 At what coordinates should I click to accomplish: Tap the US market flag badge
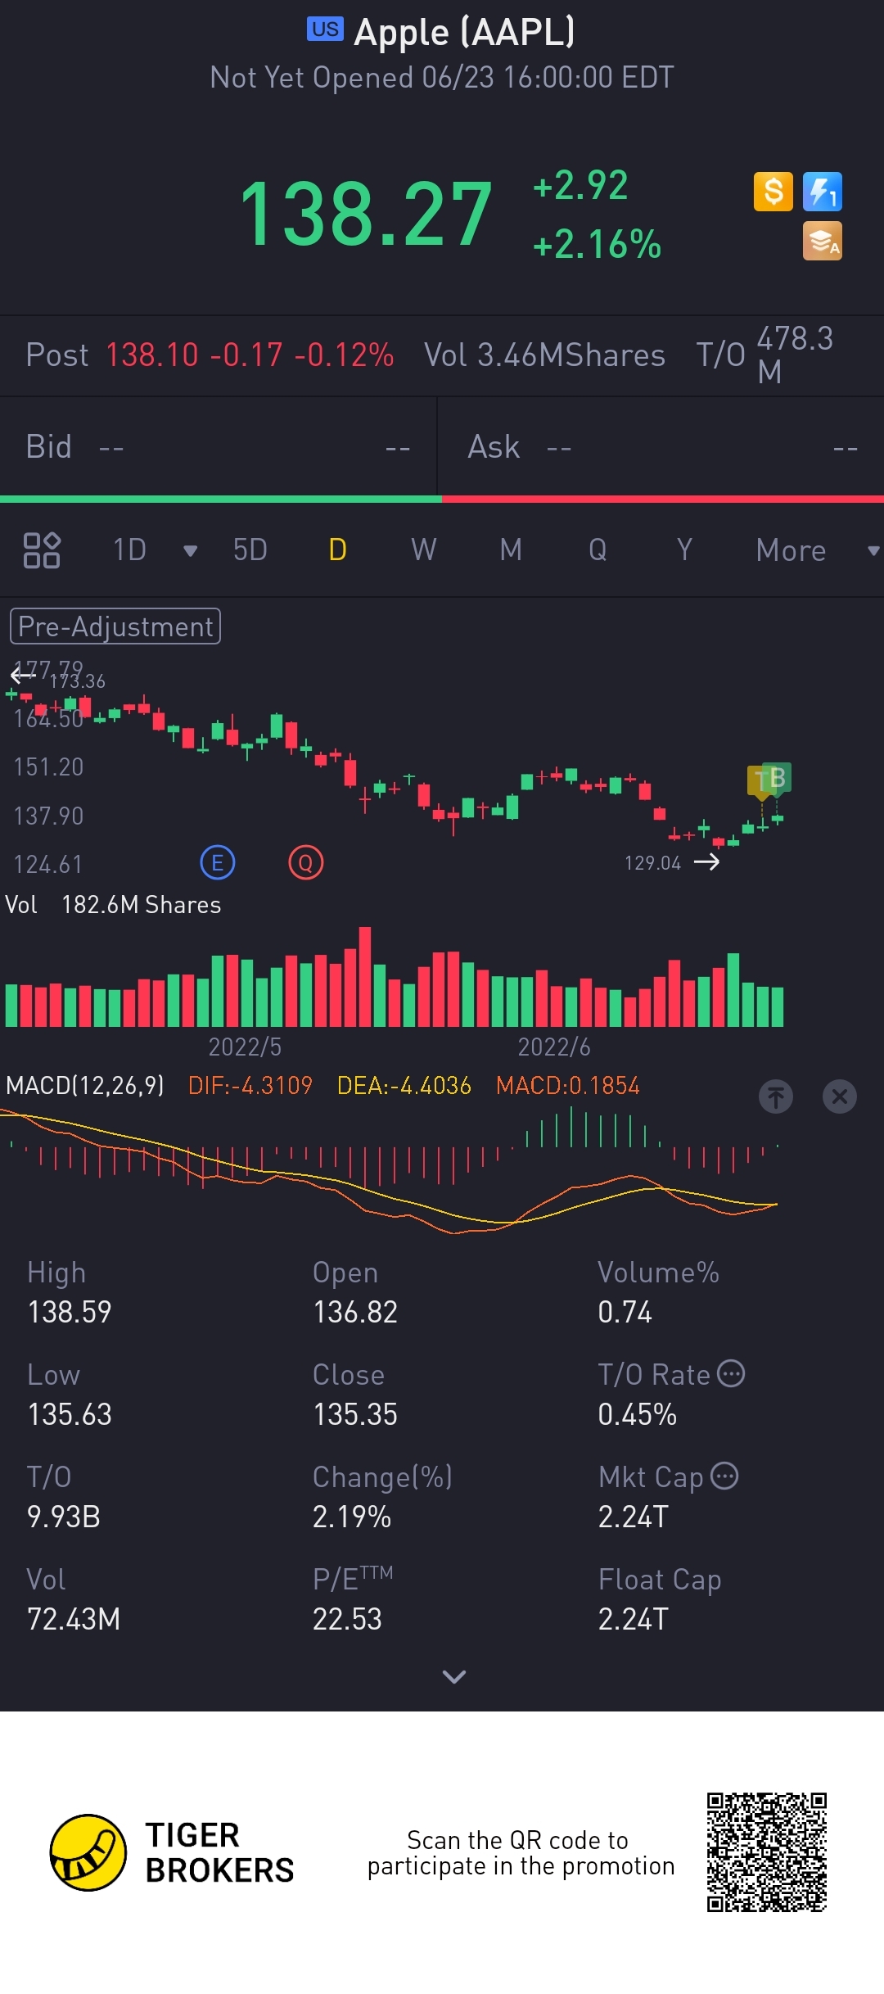pos(325,29)
